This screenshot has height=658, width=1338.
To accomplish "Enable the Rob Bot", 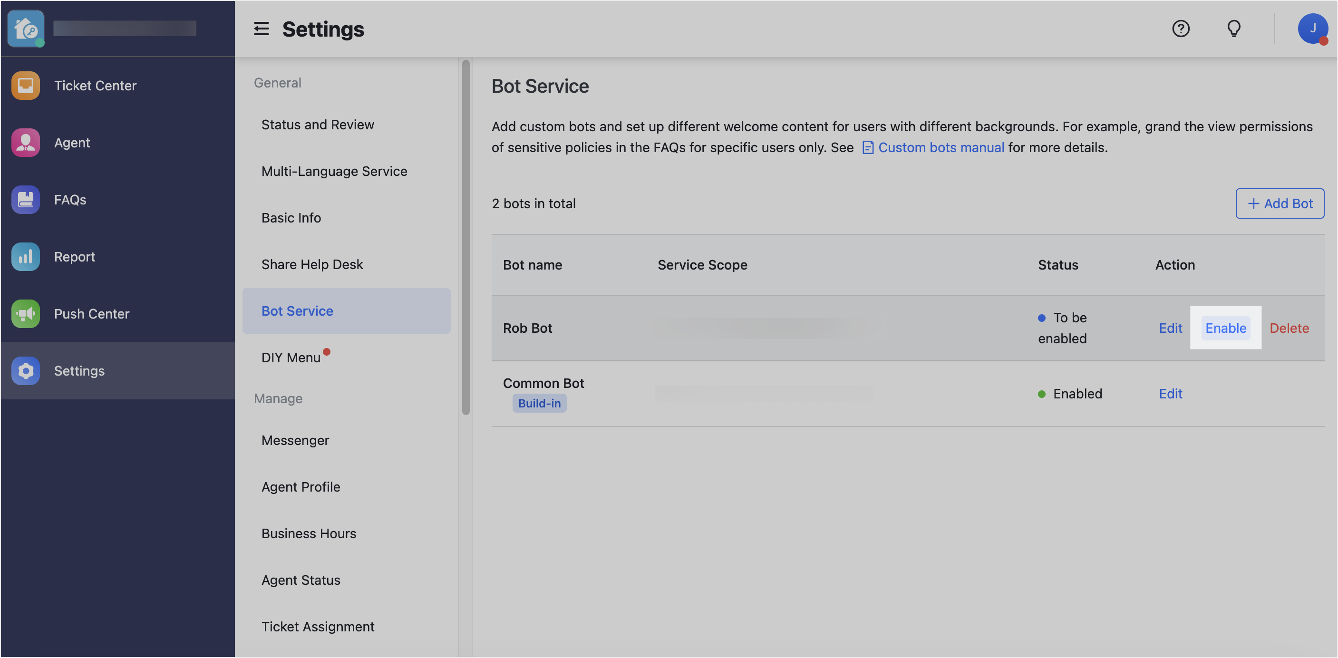I will point(1225,328).
